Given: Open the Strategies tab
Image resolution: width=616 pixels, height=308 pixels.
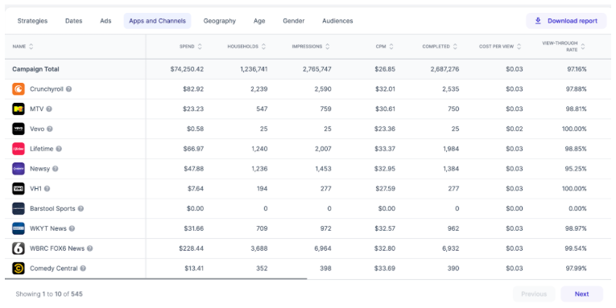Looking at the screenshot, I should pyautogui.click(x=32, y=21).
